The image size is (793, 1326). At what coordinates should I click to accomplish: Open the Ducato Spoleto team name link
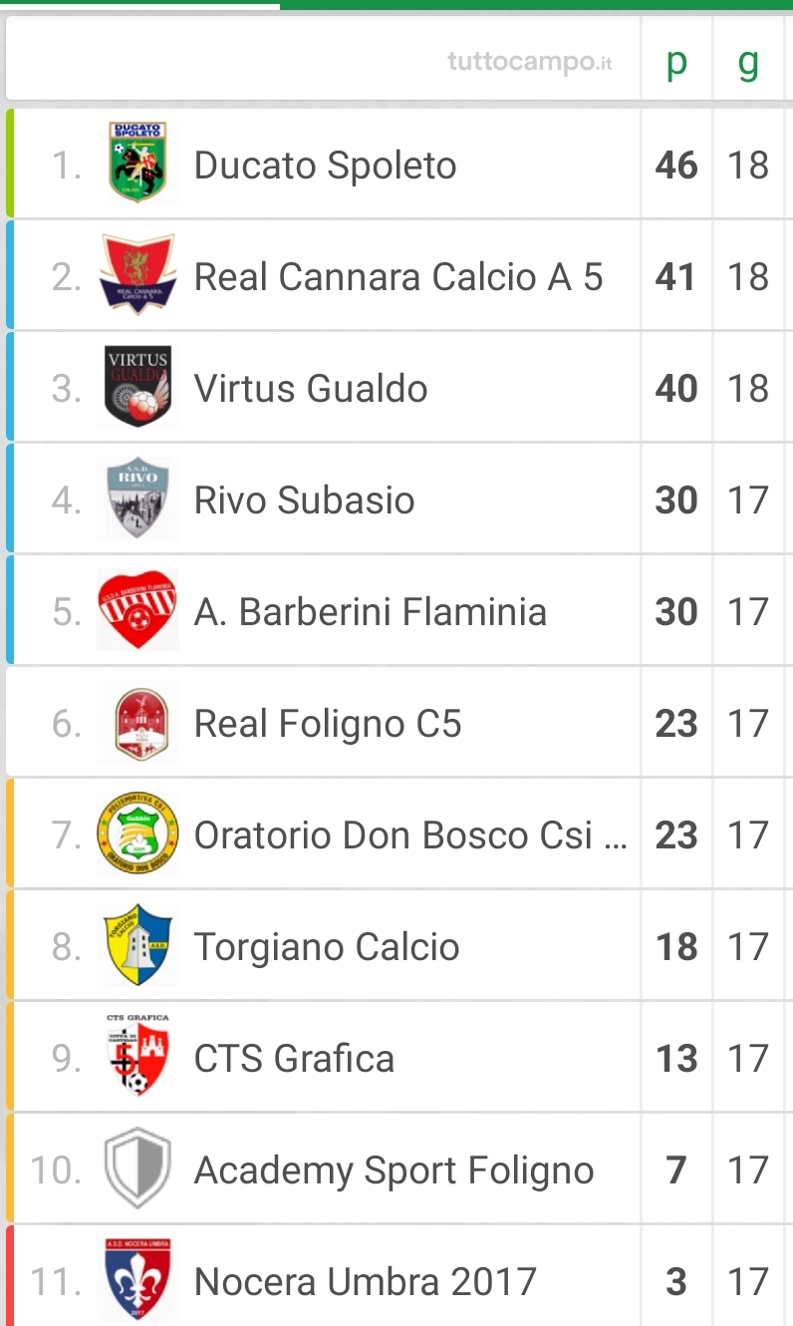(x=325, y=165)
